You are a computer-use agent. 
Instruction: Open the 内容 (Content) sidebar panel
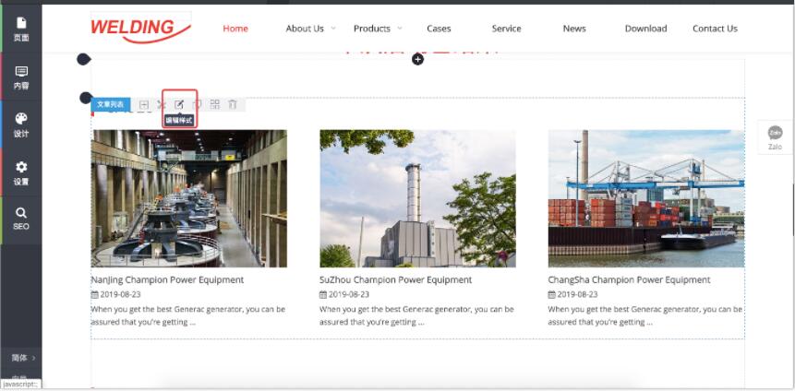[20, 77]
